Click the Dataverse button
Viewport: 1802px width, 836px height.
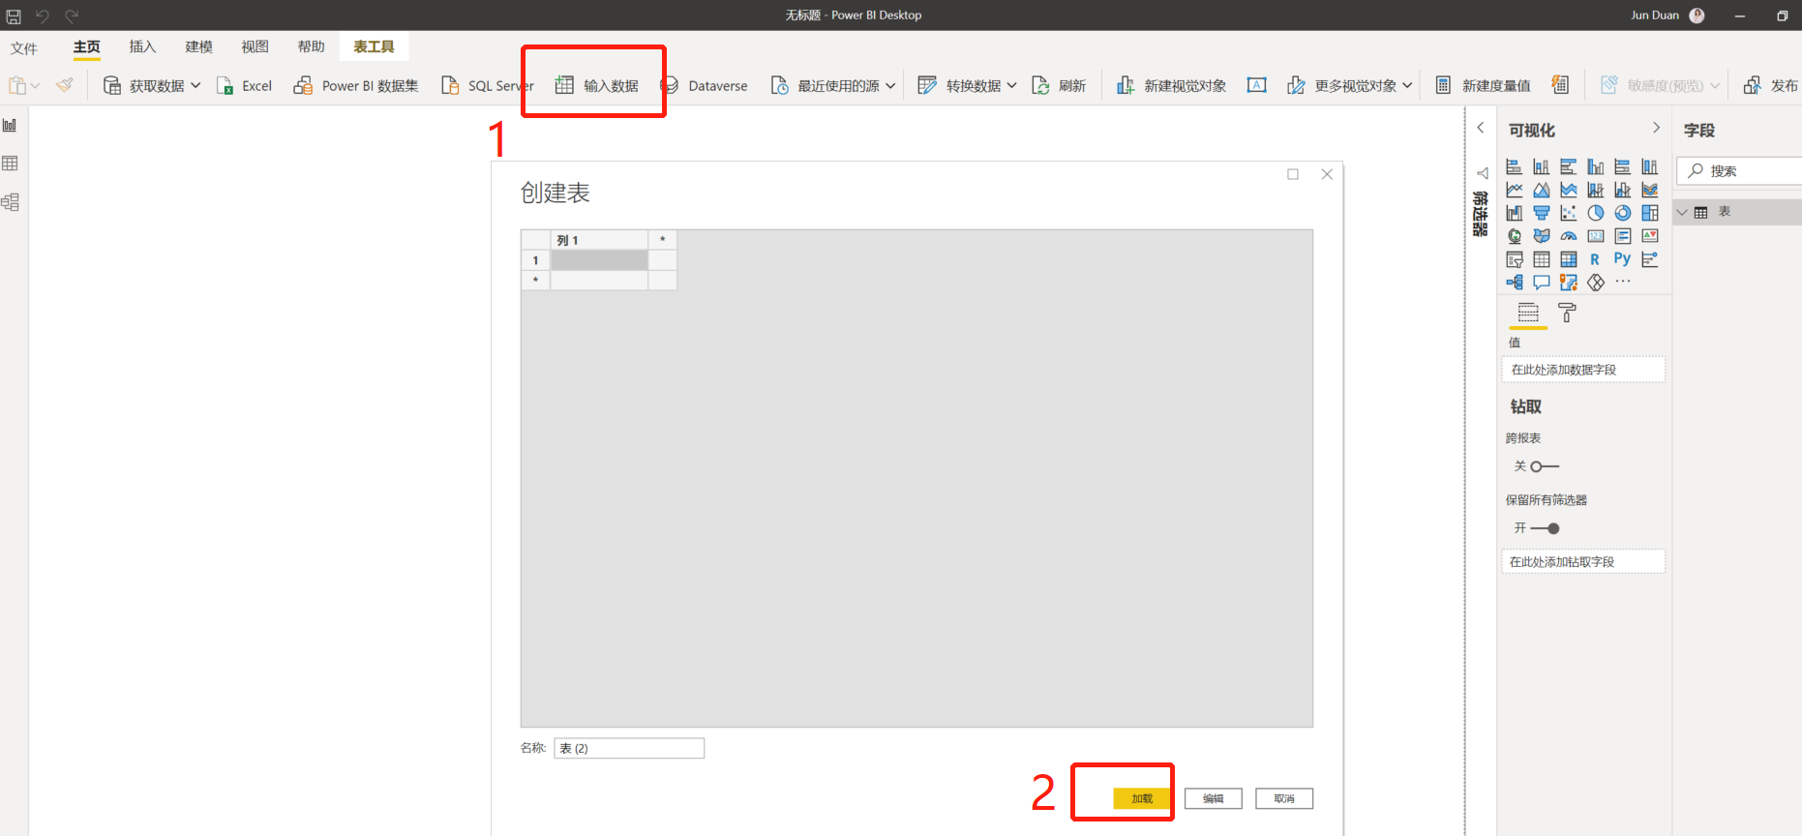704,85
